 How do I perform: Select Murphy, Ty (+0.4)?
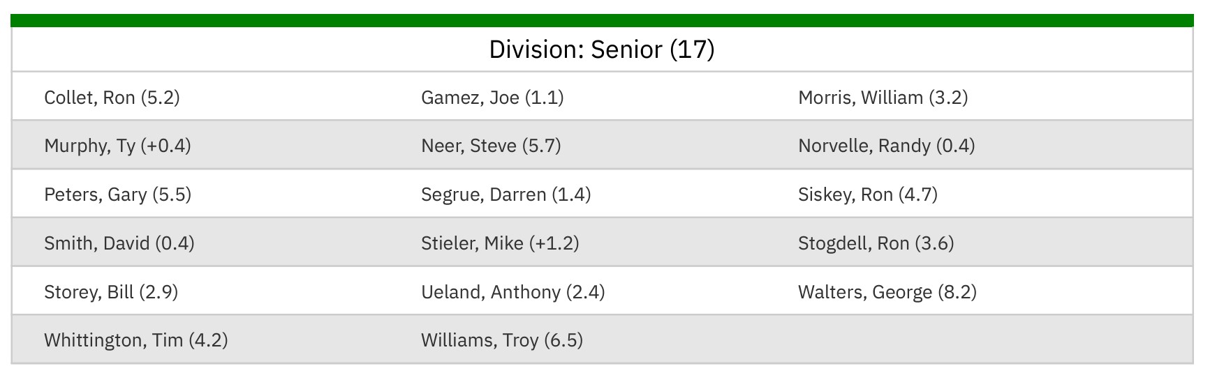click(117, 146)
